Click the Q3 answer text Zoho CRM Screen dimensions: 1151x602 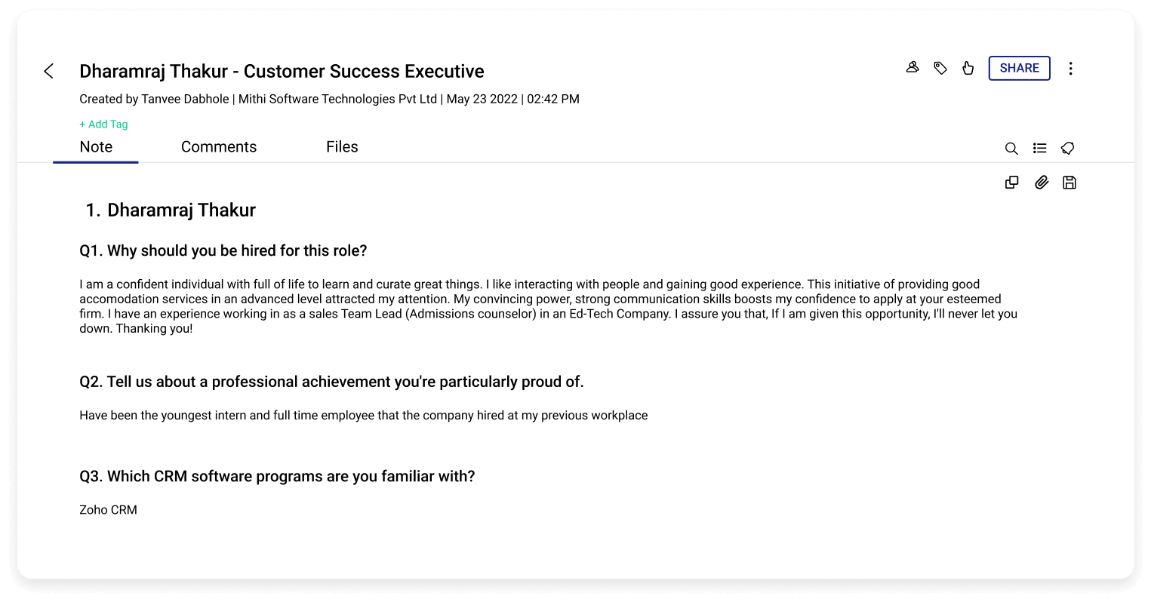tap(108, 509)
